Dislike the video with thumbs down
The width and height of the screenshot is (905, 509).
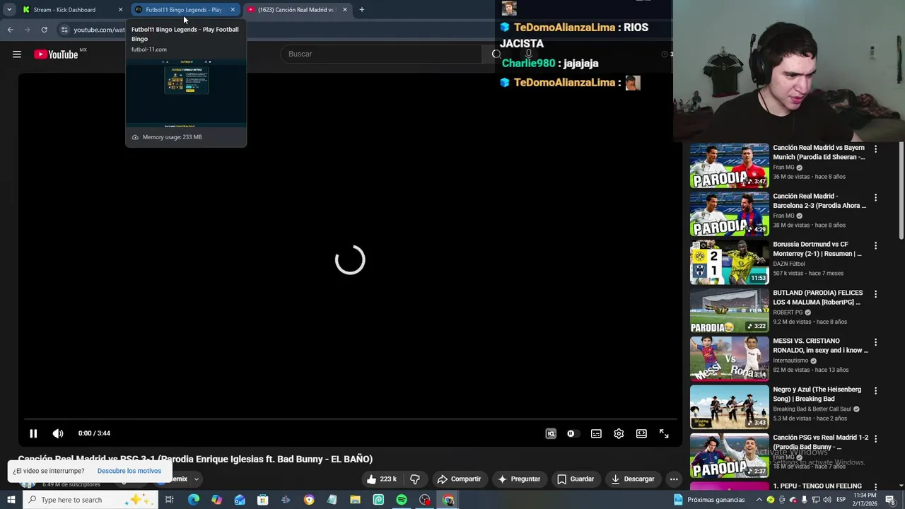[x=415, y=479]
